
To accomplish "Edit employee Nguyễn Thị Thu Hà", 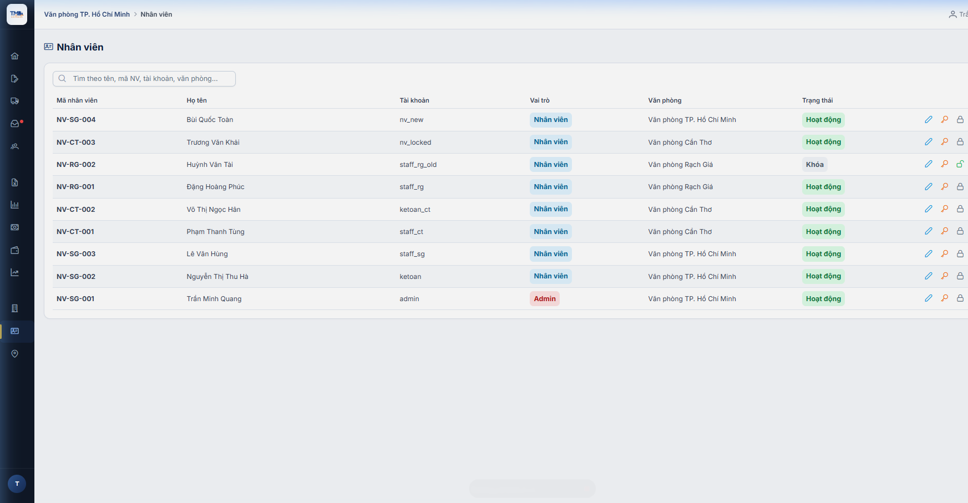I will click(x=929, y=276).
